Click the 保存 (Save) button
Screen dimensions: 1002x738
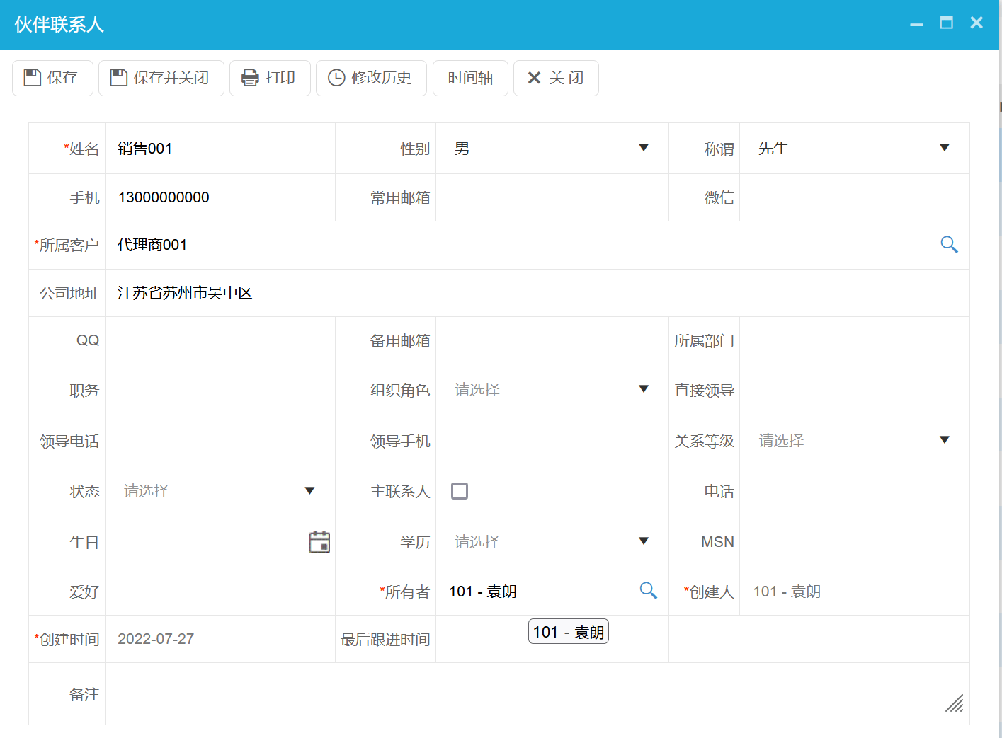coord(52,78)
